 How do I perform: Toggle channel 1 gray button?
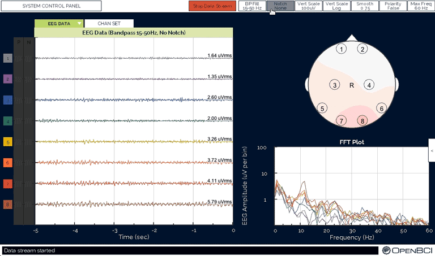tap(8, 58)
